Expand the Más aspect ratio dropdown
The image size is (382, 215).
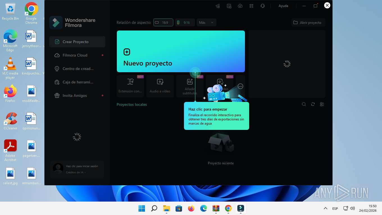(x=206, y=22)
